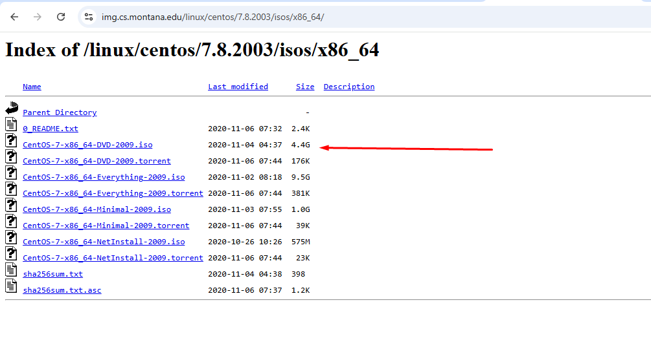Click the browser forward arrow
651x338 pixels.
pyautogui.click(x=38, y=17)
